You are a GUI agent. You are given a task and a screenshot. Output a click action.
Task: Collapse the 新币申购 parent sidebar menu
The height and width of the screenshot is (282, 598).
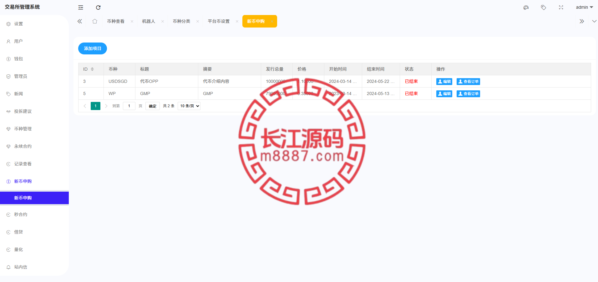pos(34,181)
